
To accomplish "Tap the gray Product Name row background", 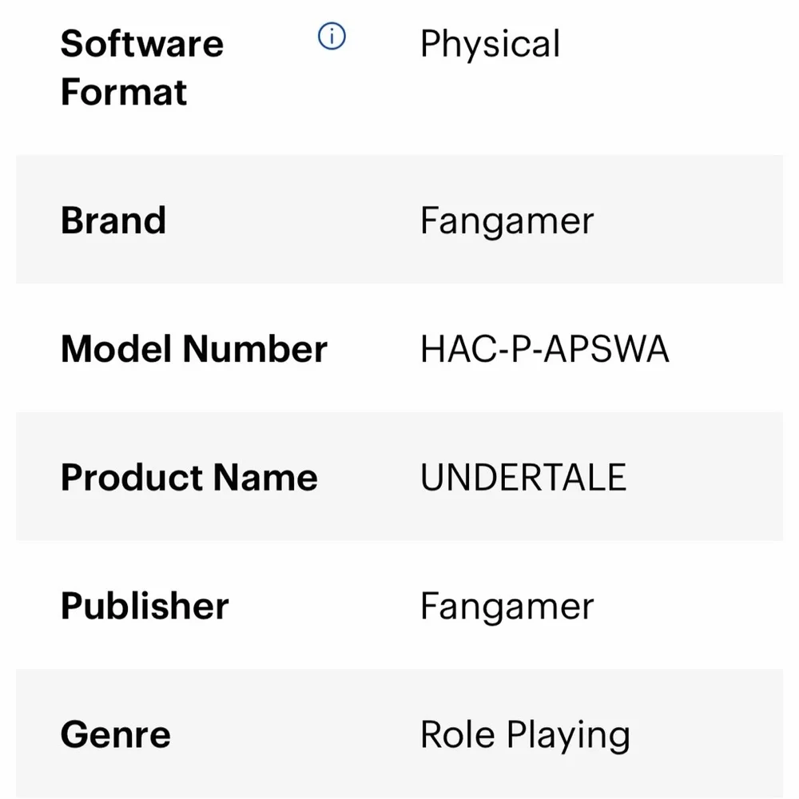I will (x=399, y=476).
